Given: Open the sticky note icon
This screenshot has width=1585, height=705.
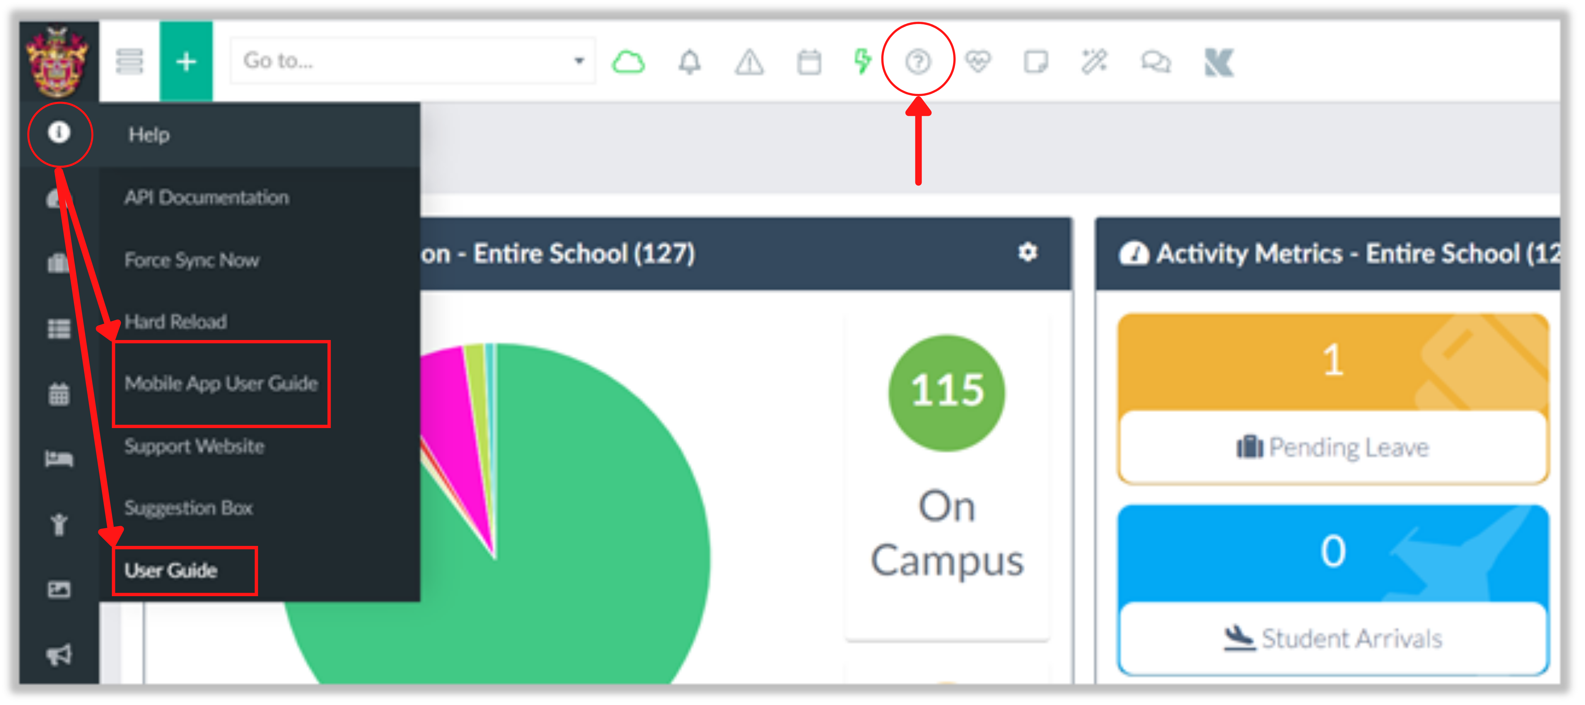Looking at the screenshot, I should (1036, 62).
